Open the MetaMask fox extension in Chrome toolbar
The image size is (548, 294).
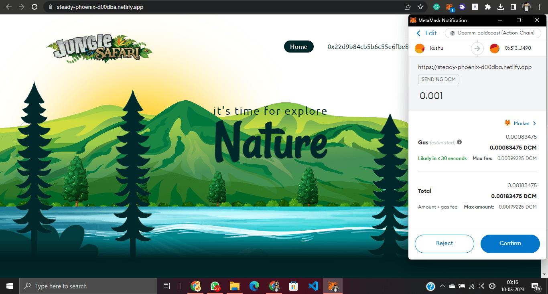click(450, 7)
